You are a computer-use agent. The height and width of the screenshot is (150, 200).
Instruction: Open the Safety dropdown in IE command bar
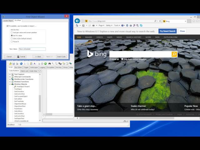tap(109, 26)
